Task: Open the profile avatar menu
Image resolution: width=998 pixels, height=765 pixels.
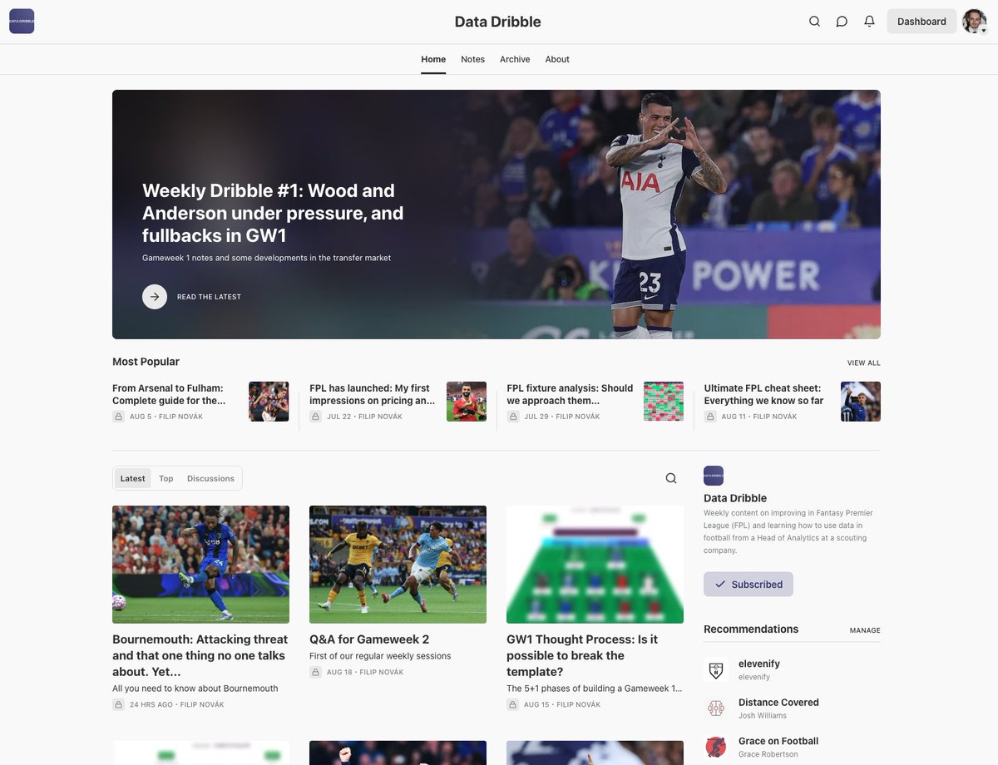Action: 975,22
